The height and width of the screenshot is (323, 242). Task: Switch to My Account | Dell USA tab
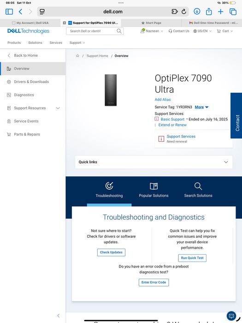[x=30, y=23]
